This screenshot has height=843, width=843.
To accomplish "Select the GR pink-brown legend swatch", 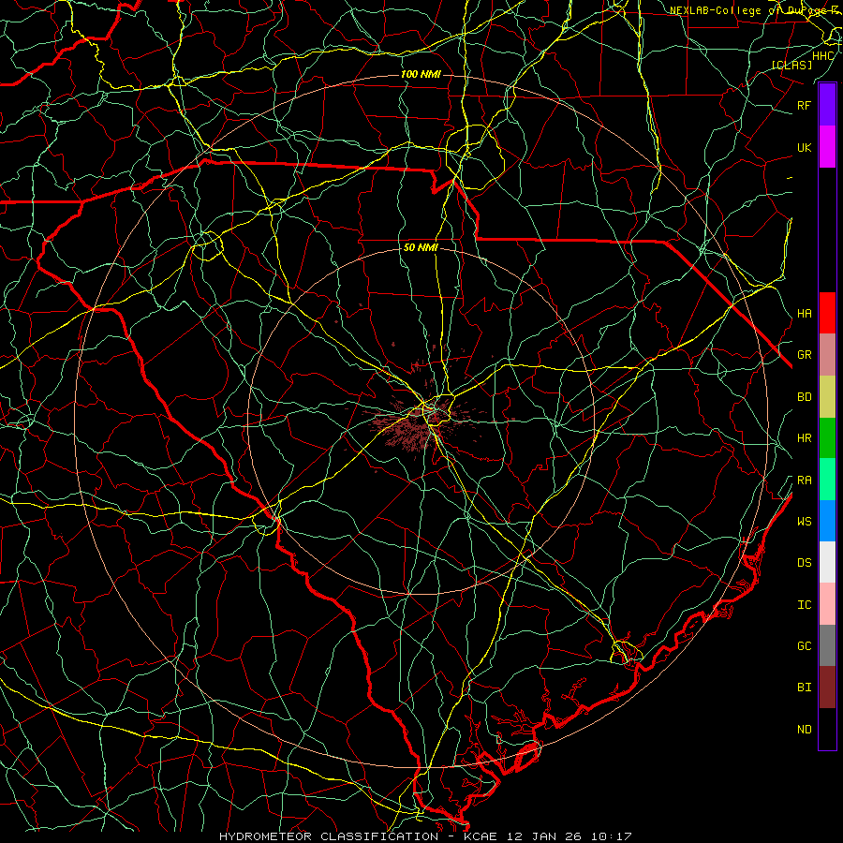I will pyautogui.click(x=827, y=355).
